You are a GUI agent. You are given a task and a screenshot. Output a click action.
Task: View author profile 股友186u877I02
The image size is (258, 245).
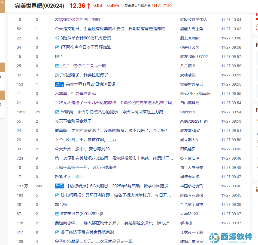[x=194, y=57]
